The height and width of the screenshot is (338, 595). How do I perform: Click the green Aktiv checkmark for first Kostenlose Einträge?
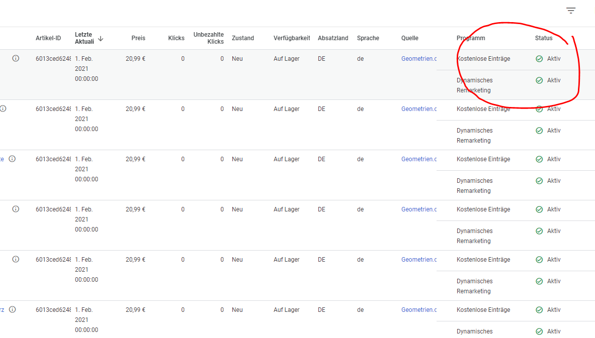coord(539,59)
